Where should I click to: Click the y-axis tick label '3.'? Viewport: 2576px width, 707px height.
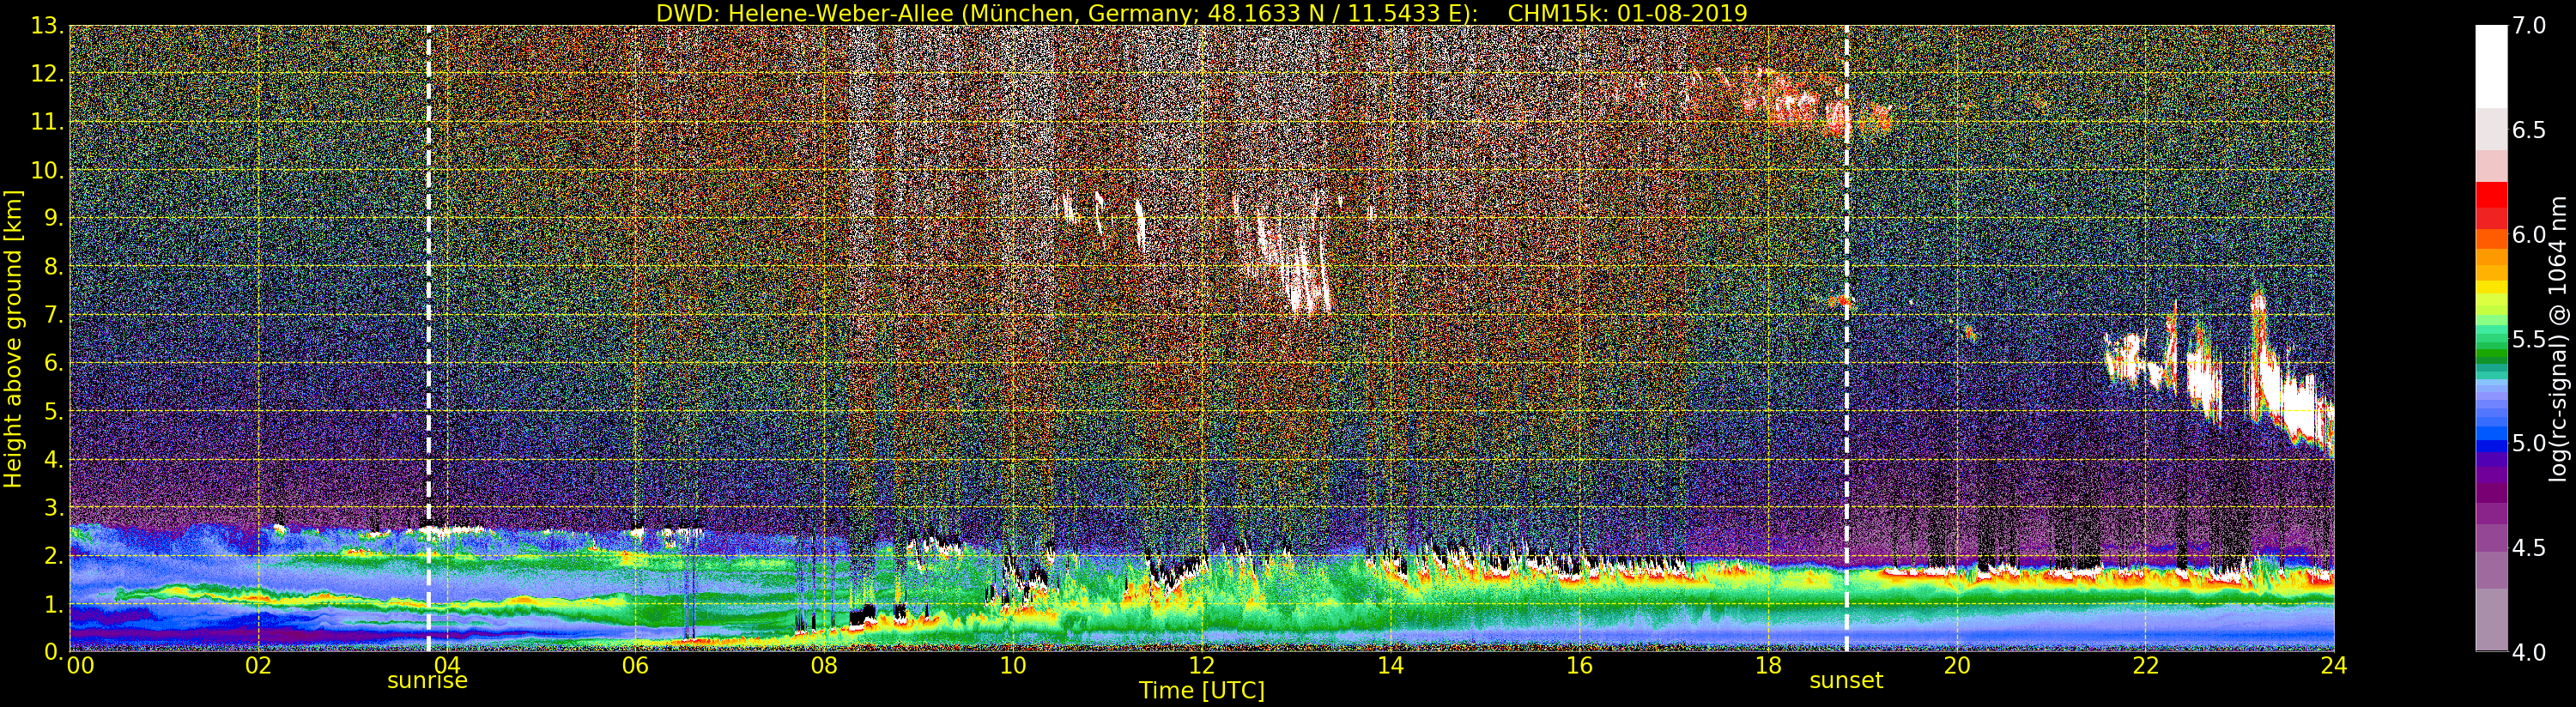click(53, 507)
